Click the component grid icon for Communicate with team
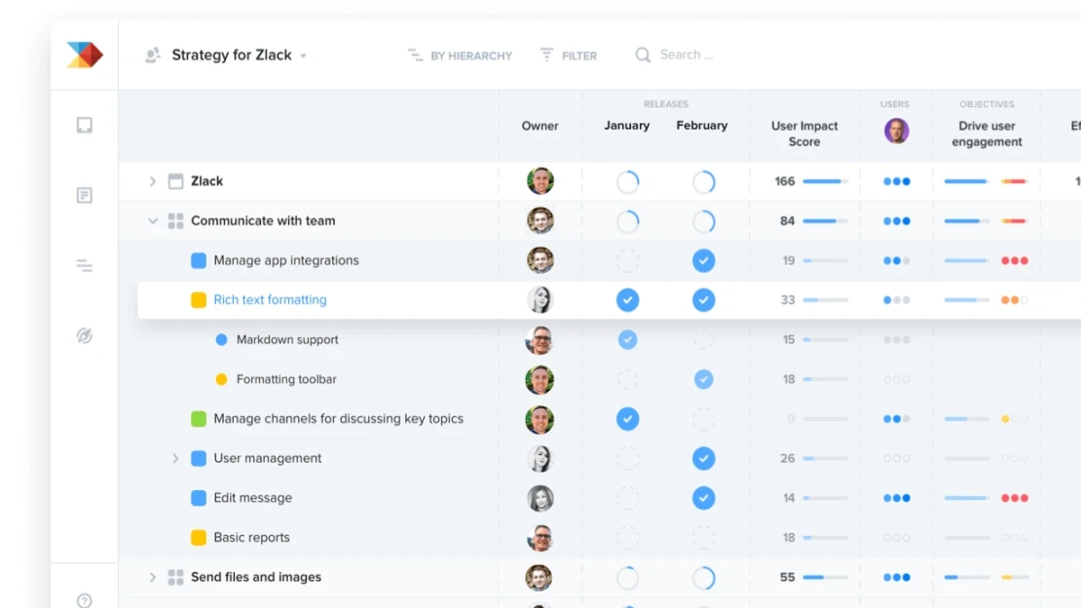Screen dimensions: 1081x608 point(176,221)
